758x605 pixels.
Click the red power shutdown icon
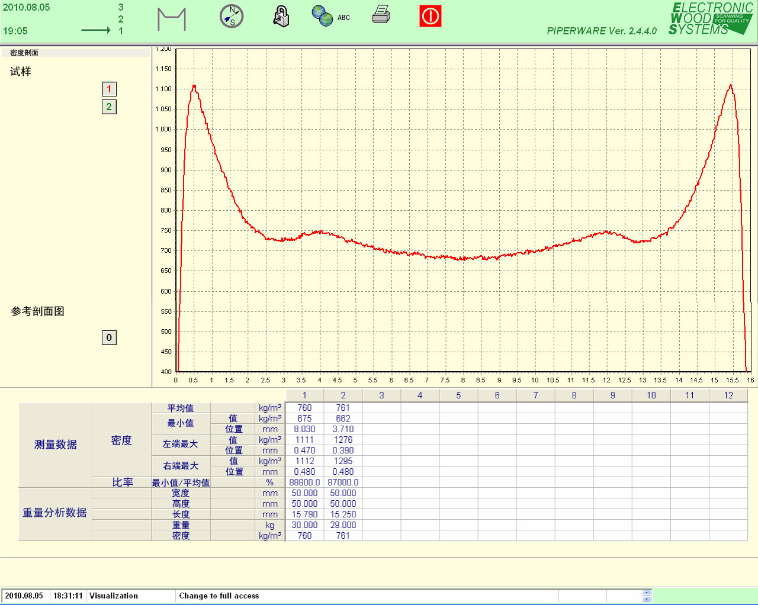(x=431, y=16)
